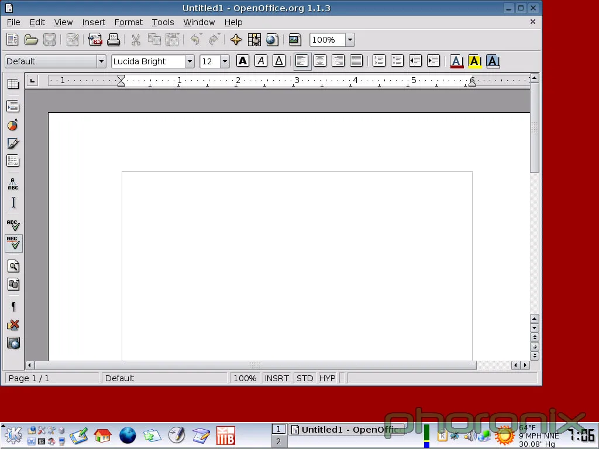Open the Hyperlink dialog globe icon

click(x=273, y=39)
